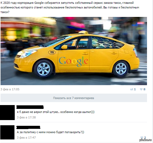Open second commenter's avatar

[7, 132]
